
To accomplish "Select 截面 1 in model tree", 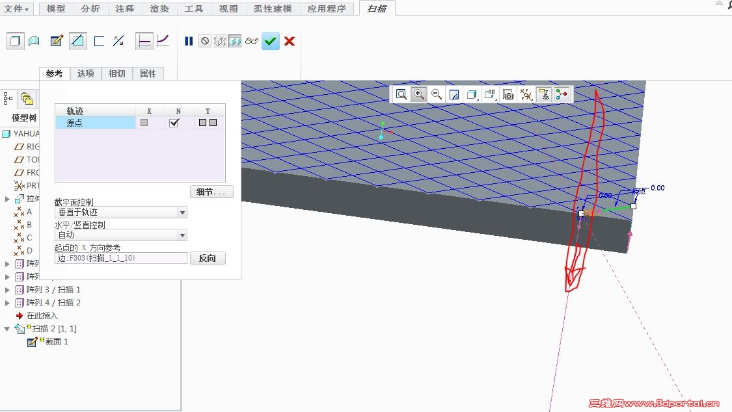I will (x=57, y=342).
